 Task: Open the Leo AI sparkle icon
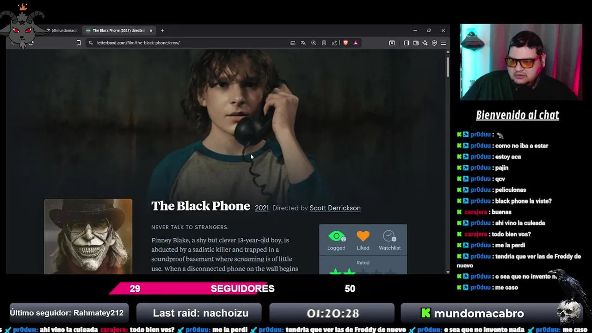[x=425, y=43]
